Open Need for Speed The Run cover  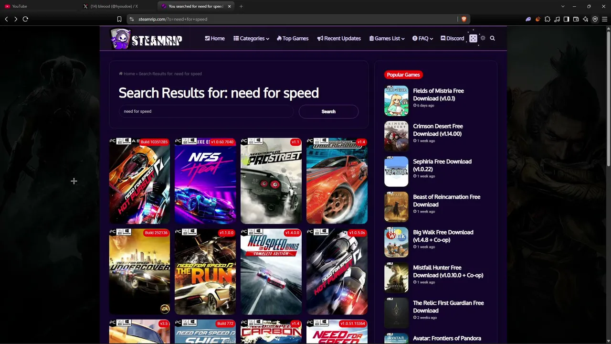click(205, 271)
